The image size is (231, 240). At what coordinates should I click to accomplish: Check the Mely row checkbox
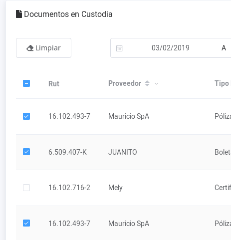(26, 188)
